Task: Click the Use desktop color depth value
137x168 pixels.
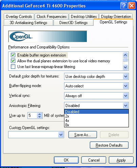Action: tap(85, 77)
